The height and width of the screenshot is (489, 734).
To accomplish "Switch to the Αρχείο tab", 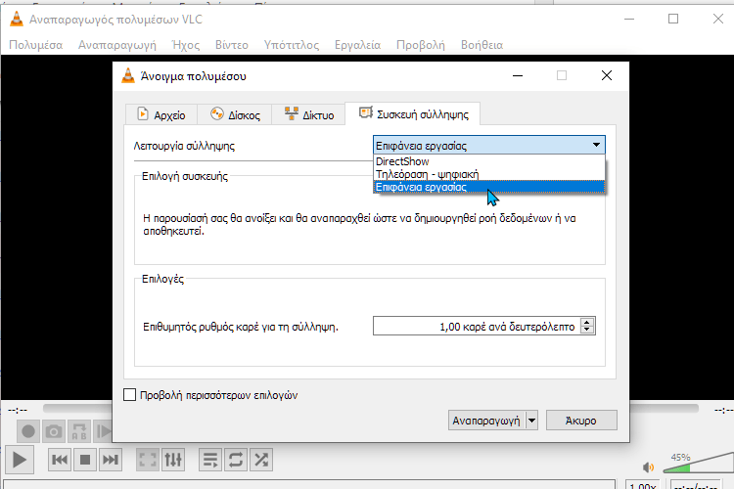I will tap(161, 114).
